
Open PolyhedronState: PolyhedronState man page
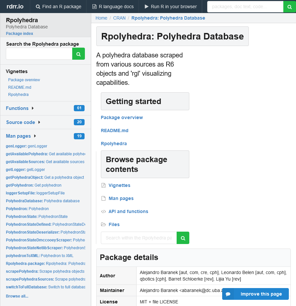pyautogui.click(x=37, y=216)
